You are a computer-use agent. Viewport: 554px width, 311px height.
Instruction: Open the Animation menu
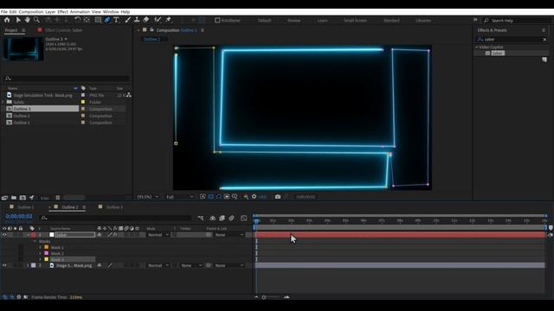point(80,11)
